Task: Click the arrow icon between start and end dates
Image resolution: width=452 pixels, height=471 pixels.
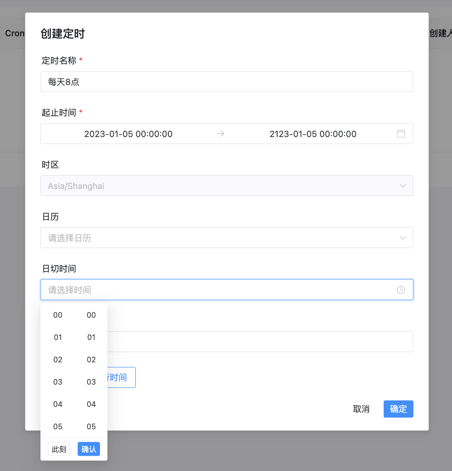Action: click(220, 133)
